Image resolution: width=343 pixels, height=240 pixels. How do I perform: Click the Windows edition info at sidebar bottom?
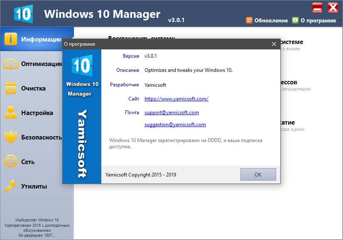37,228
